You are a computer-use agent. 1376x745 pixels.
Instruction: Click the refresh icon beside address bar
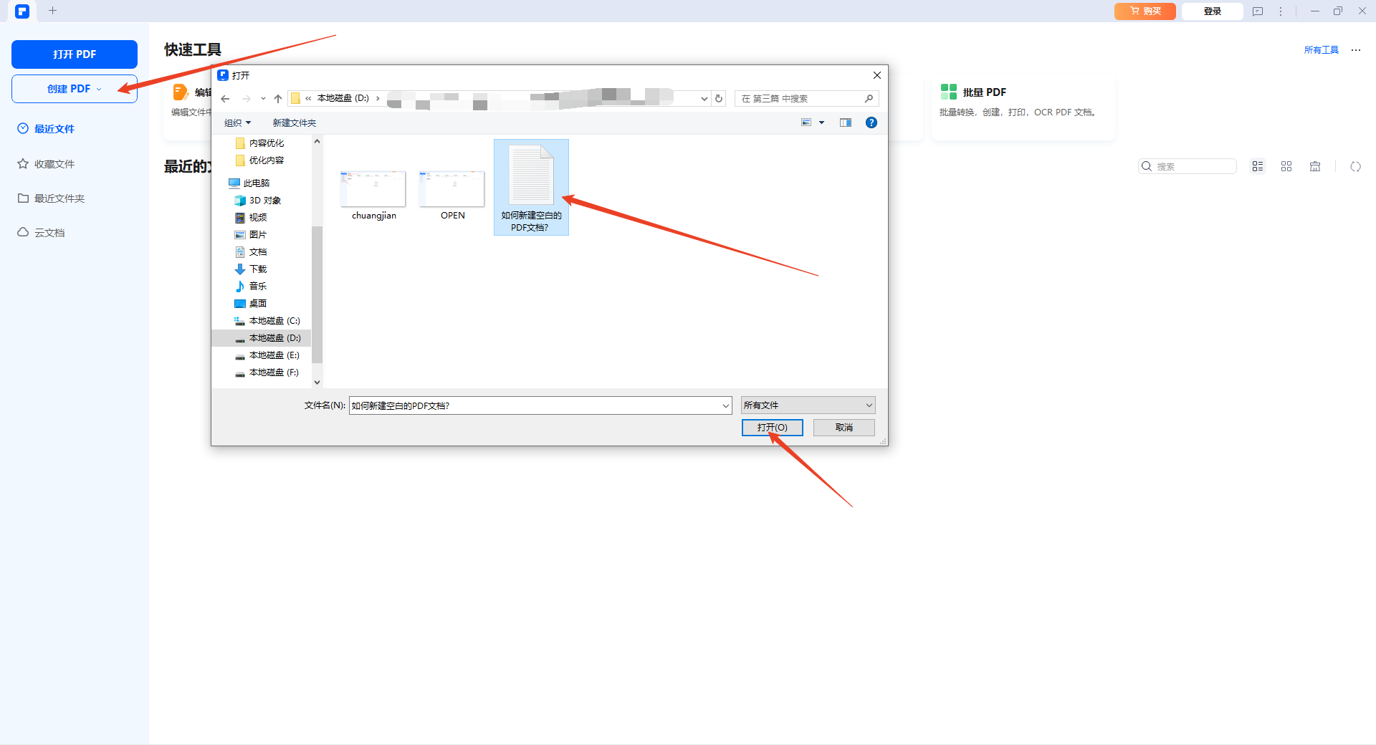[719, 99]
